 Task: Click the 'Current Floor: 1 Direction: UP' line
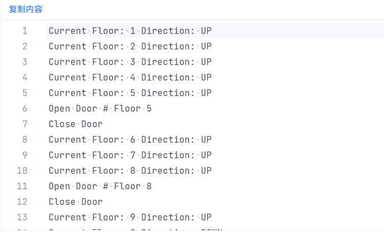130,31
